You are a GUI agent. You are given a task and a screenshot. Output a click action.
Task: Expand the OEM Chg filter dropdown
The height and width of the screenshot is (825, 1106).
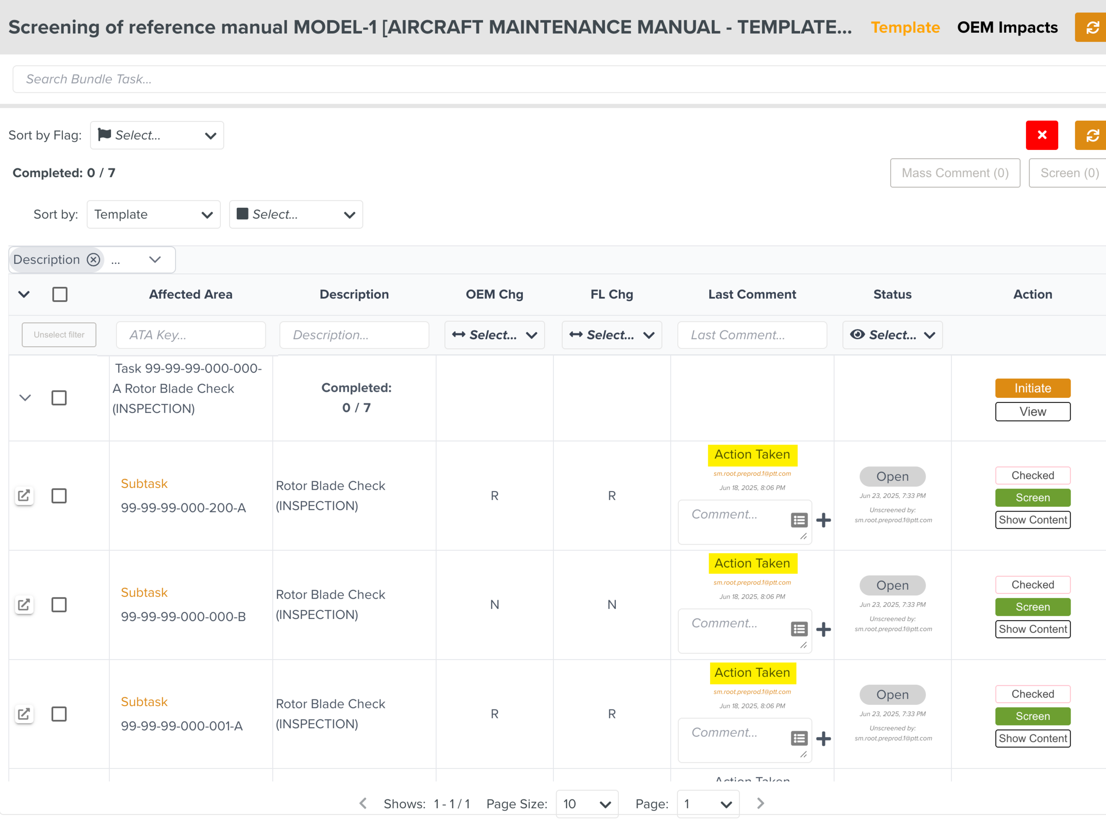coord(494,335)
